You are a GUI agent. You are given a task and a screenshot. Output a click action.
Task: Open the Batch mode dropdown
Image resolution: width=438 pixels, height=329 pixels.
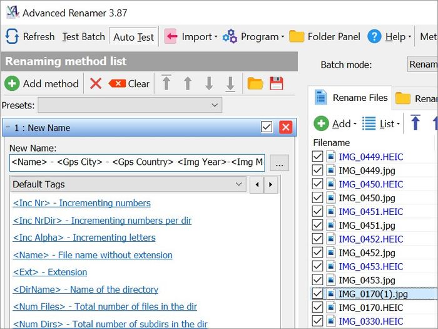[422, 65]
